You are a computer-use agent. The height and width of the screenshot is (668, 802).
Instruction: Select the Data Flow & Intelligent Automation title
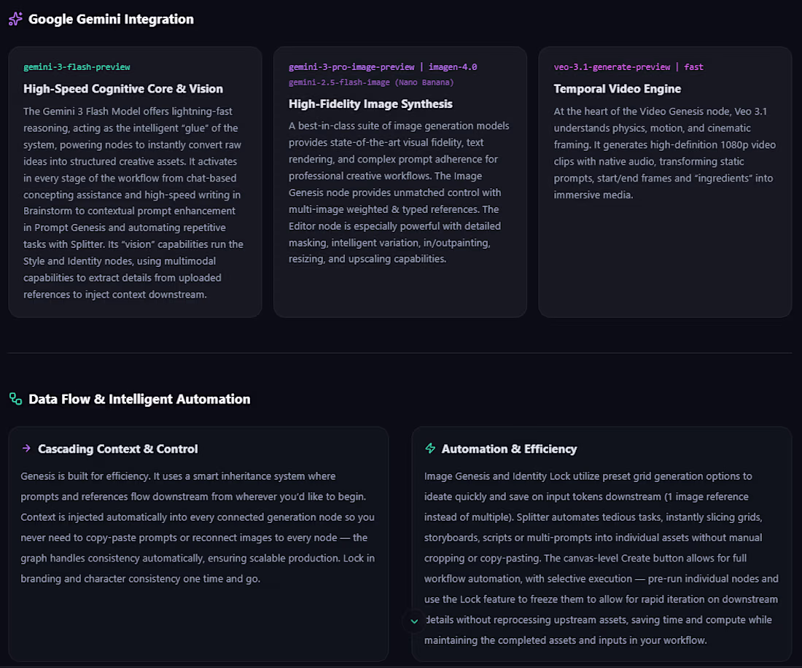139,399
